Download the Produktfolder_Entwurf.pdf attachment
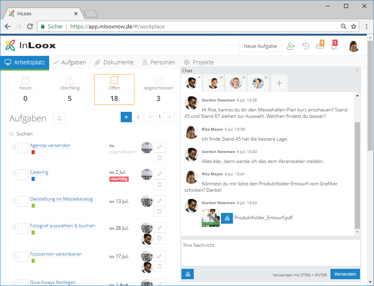Viewport: 374px width, 286px height. (227, 218)
